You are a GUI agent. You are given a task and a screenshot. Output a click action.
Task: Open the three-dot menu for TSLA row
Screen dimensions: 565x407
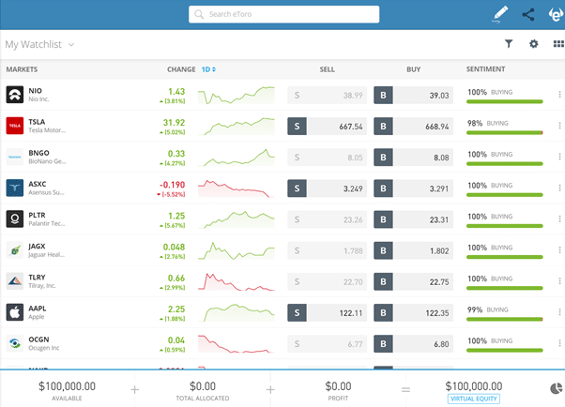pos(559,126)
